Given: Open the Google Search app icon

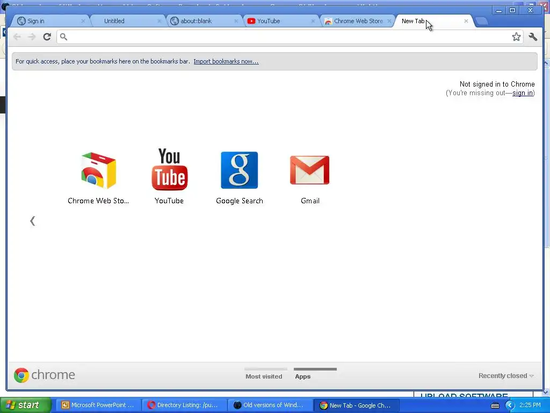Looking at the screenshot, I should click(239, 170).
